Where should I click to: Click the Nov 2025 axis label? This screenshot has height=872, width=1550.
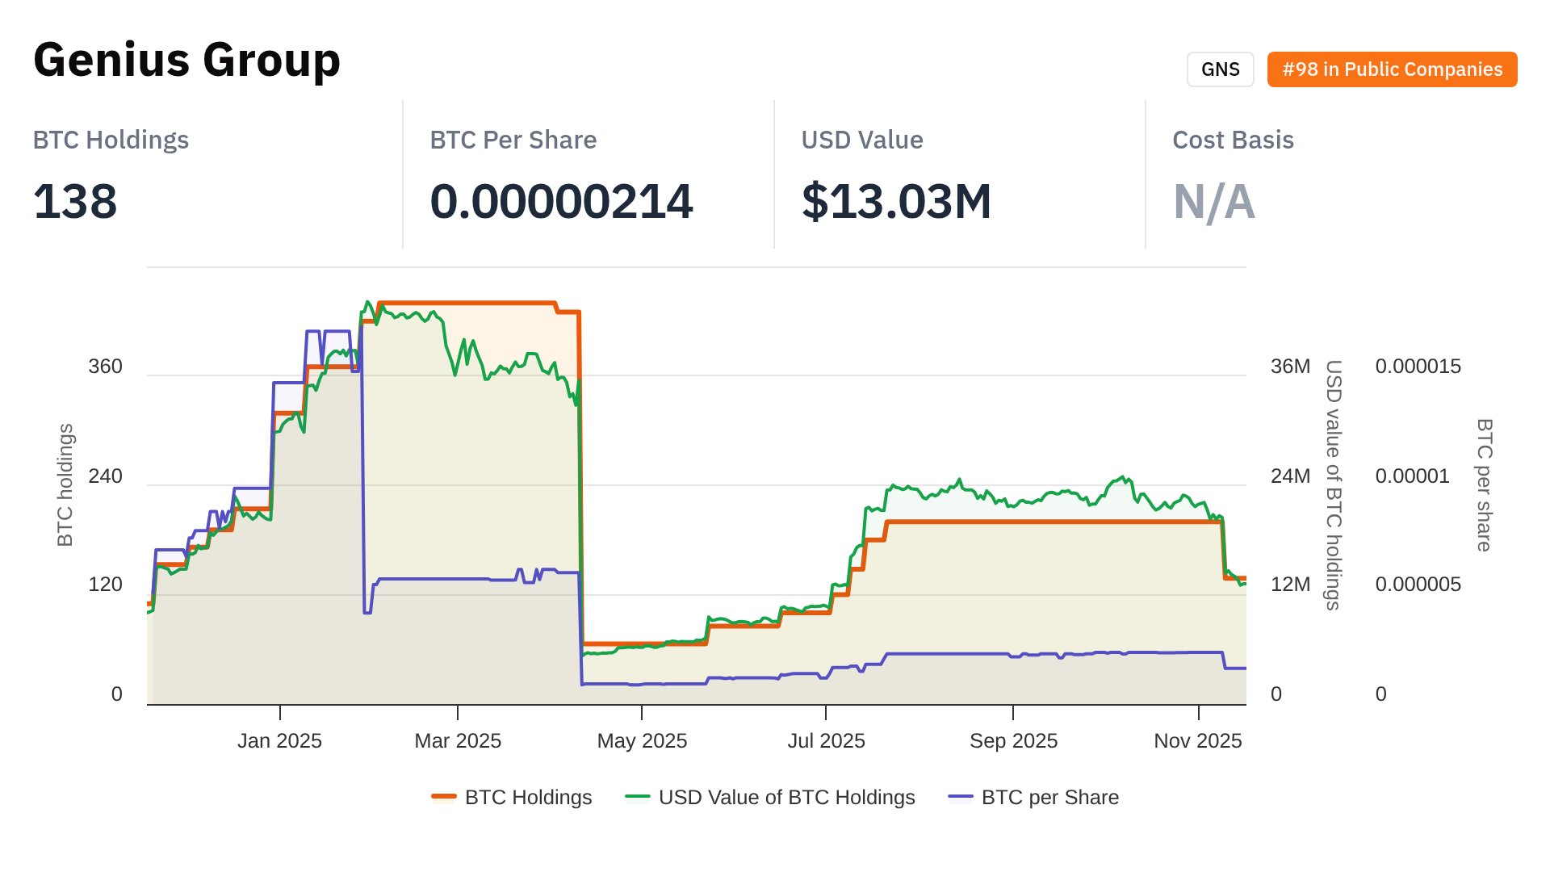coord(1197,740)
